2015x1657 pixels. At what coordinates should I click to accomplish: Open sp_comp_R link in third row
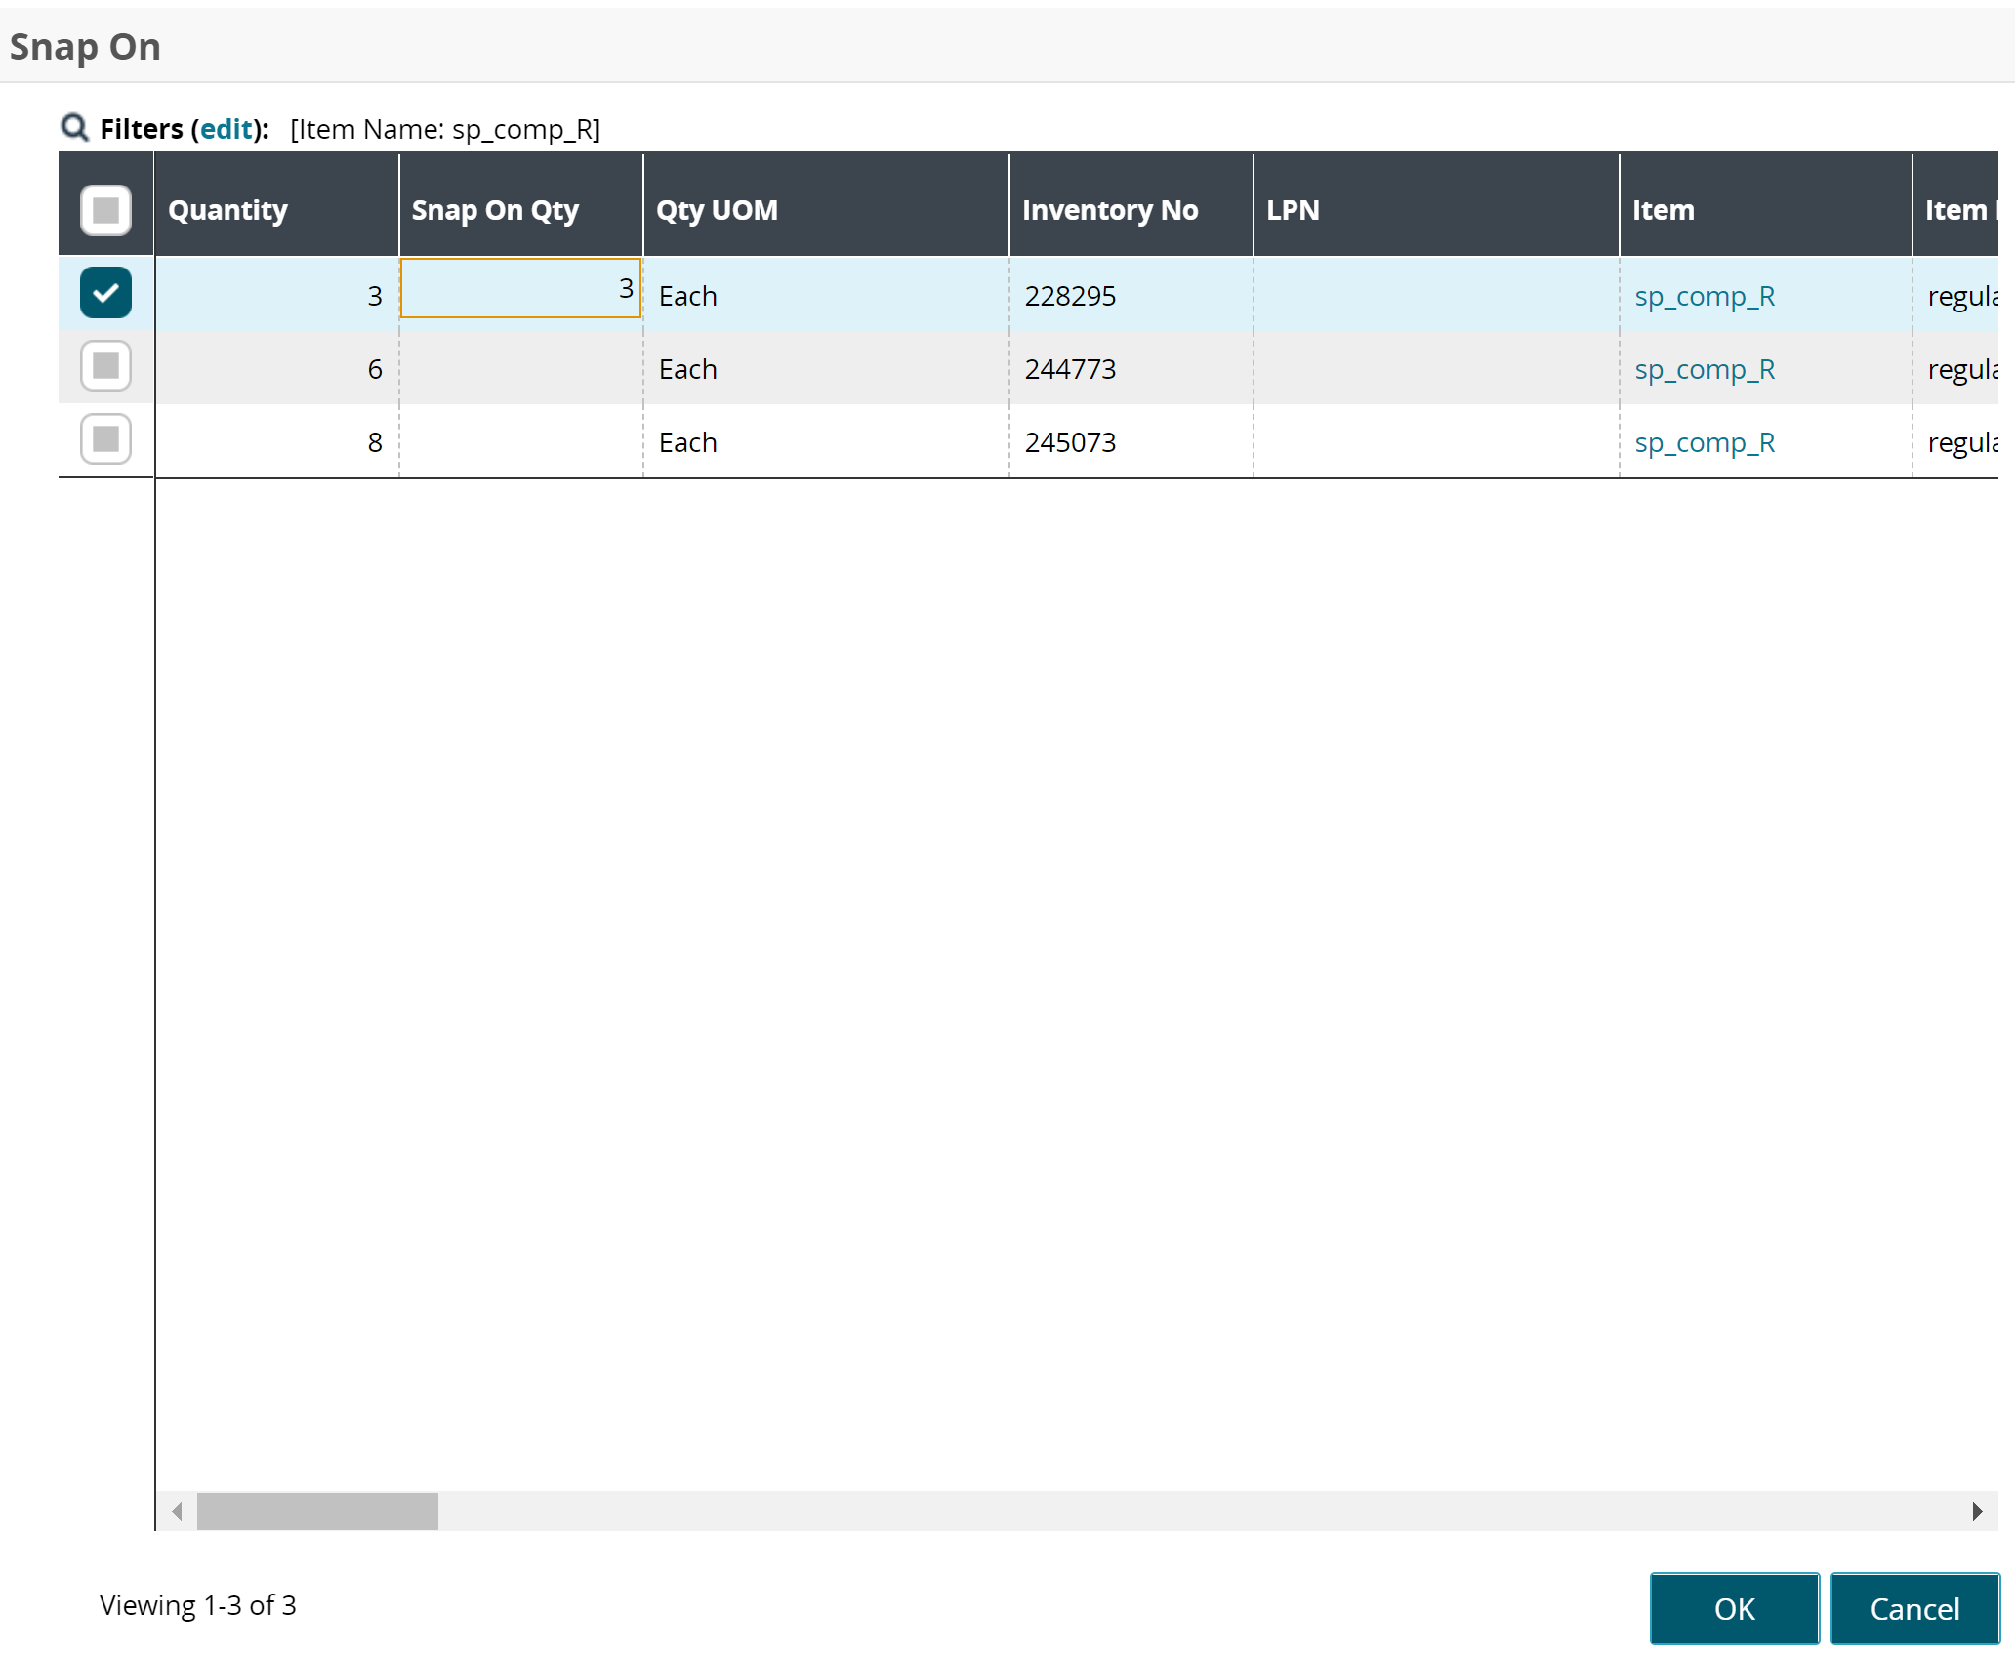pyautogui.click(x=1705, y=442)
